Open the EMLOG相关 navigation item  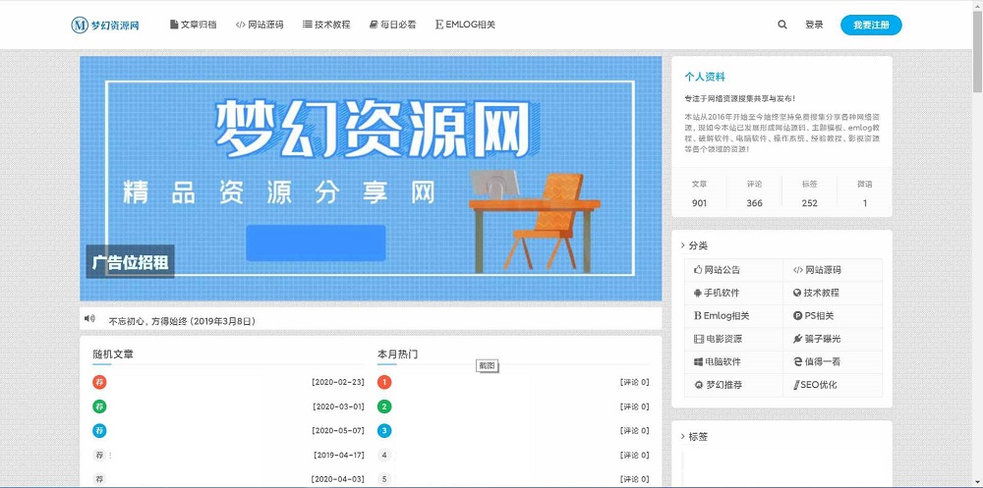tap(465, 26)
